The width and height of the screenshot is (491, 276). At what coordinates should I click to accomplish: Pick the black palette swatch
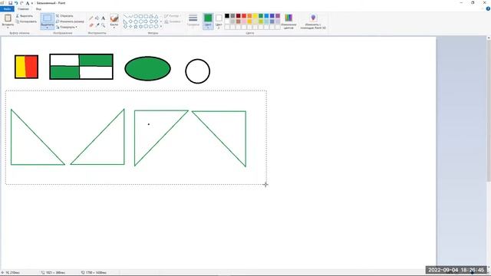coord(227,16)
